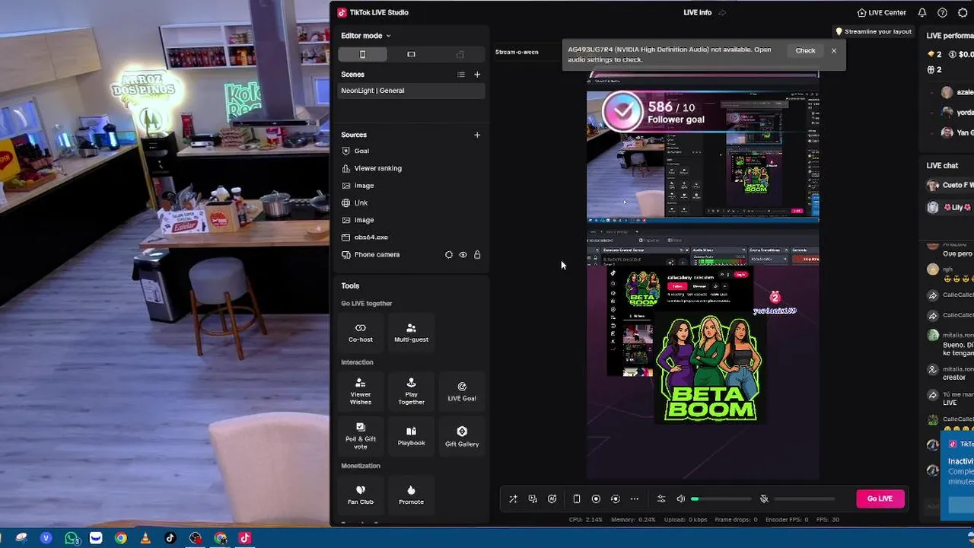Select the dual layout mode tab
974x548 pixels.
tap(460, 54)
